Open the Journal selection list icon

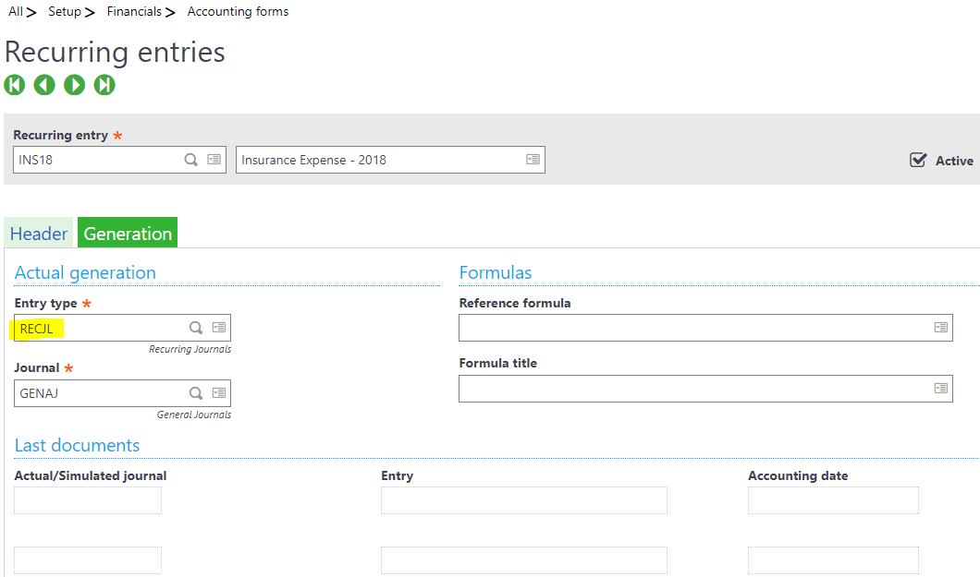pos(218,392)
